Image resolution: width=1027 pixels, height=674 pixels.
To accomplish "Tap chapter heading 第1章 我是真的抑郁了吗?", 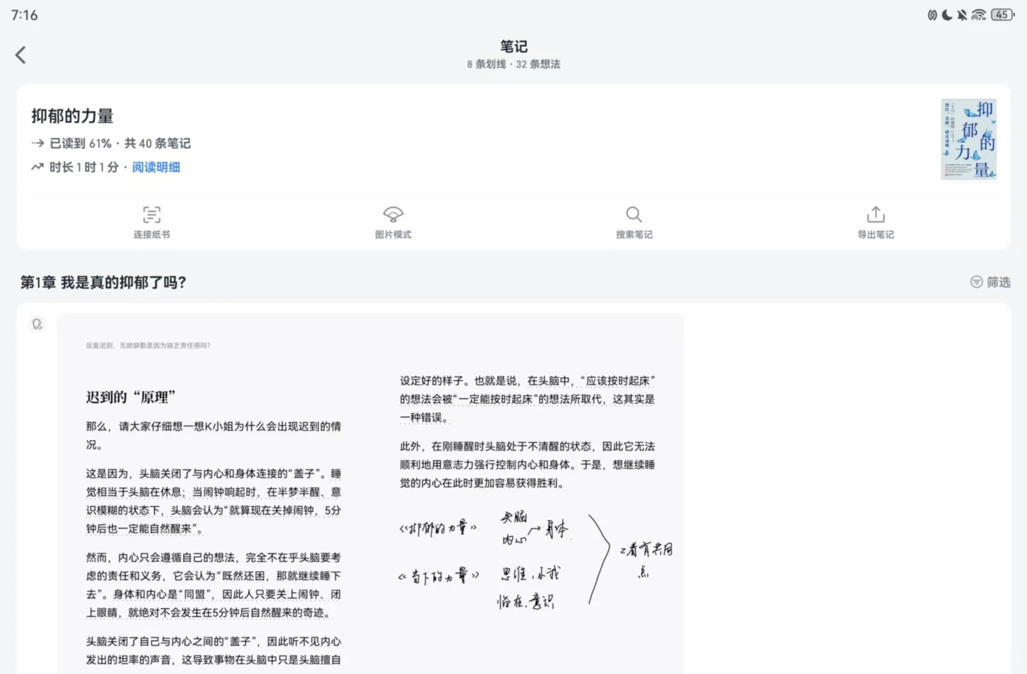I will [x=103, y=282].
